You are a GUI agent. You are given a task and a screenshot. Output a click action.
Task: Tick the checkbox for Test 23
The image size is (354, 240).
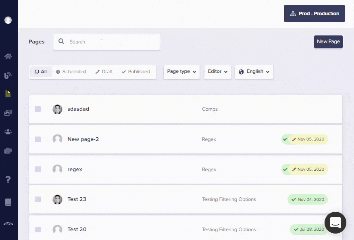[37, 199]
